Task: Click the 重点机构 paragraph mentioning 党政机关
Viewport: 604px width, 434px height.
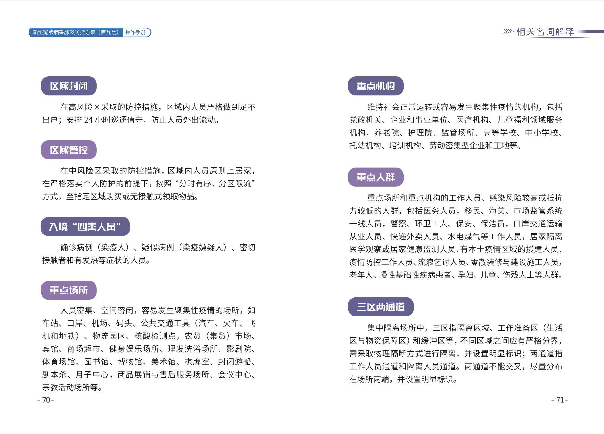Action: click(456, 126)
